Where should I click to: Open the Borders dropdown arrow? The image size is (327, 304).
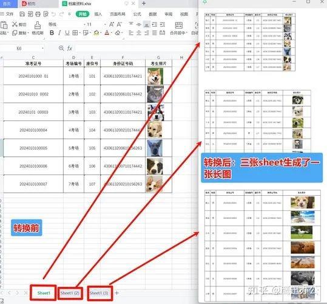[80, 33]
